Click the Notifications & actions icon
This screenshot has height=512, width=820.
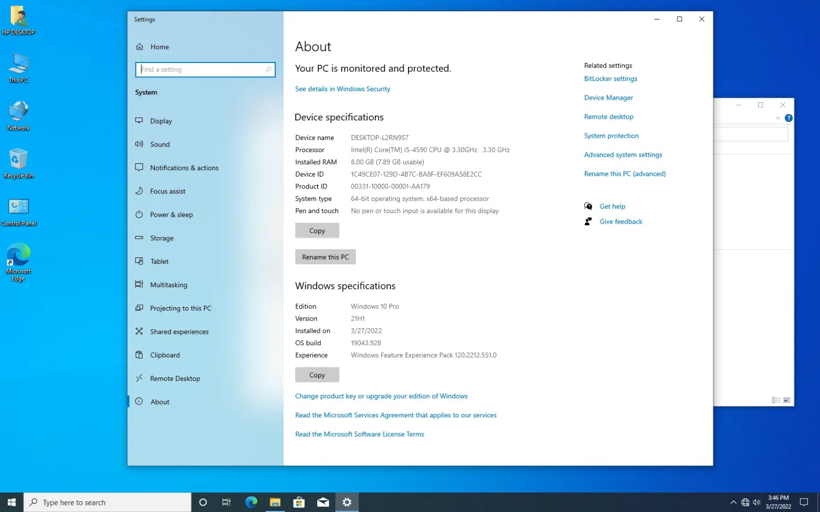(x=139, y=167)
